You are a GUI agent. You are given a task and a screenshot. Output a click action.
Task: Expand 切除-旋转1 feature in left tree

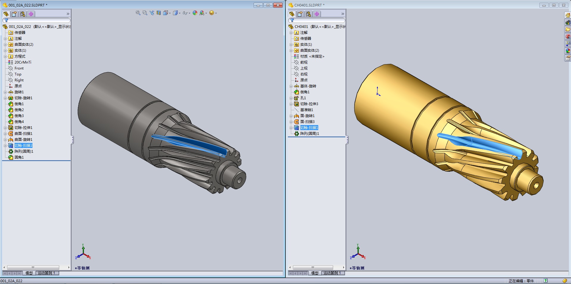(x=5, y=98)
